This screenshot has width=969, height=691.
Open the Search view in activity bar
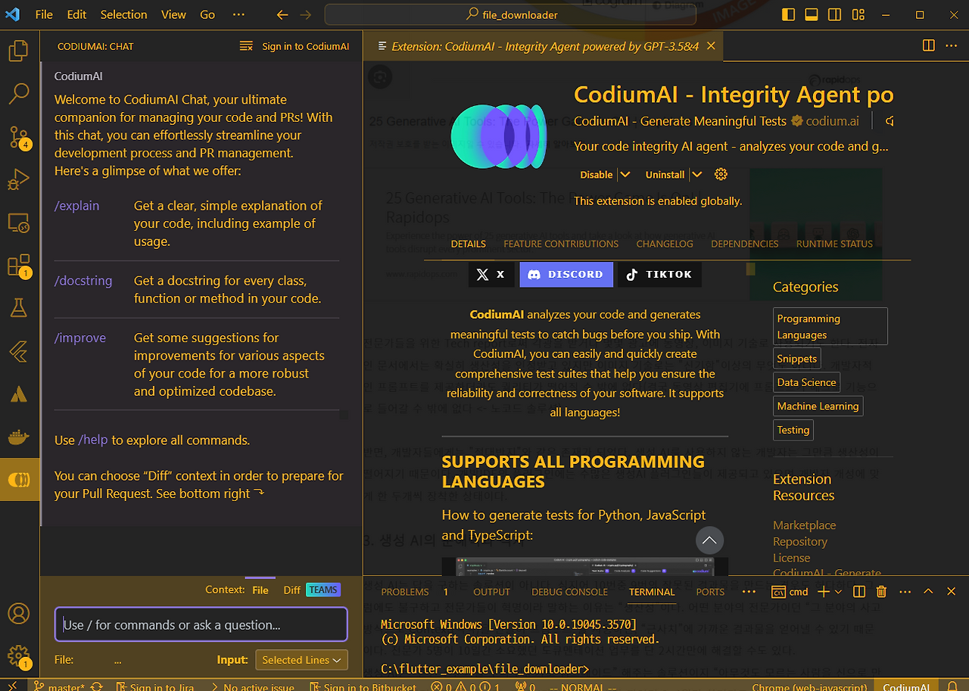pos(19,94)
